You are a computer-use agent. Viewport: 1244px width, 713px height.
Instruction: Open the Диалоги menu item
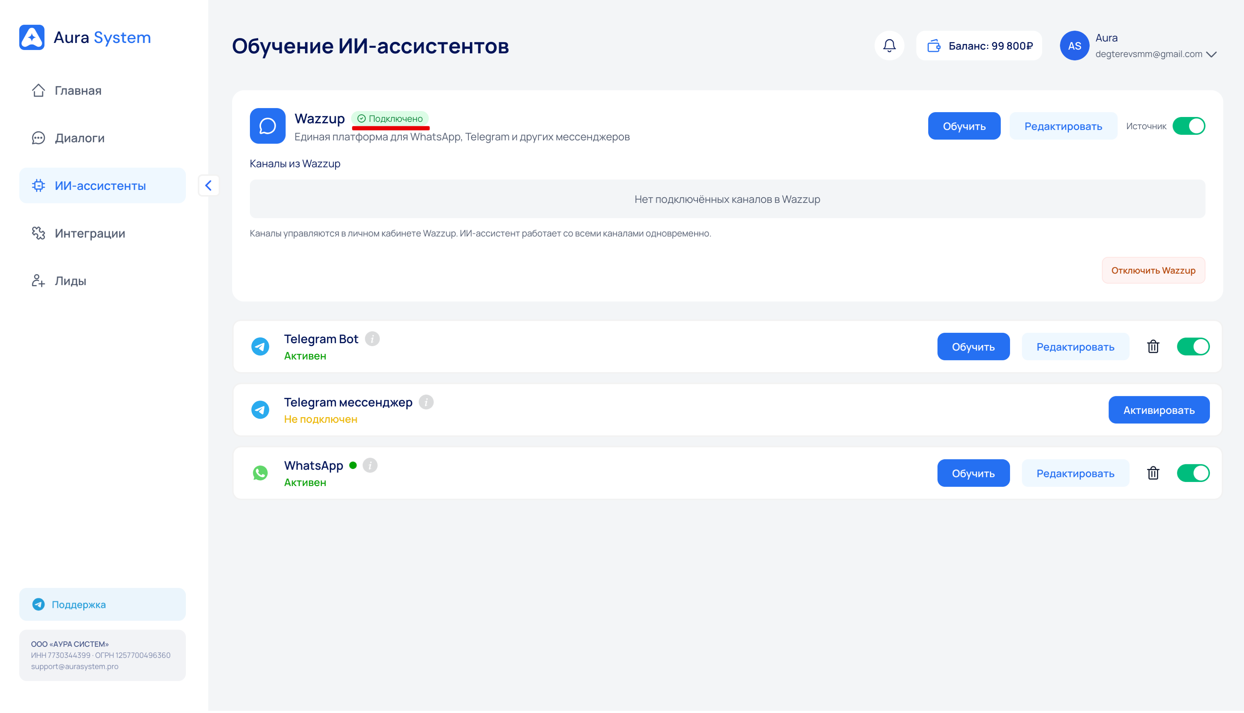click(x=79, y=138)
